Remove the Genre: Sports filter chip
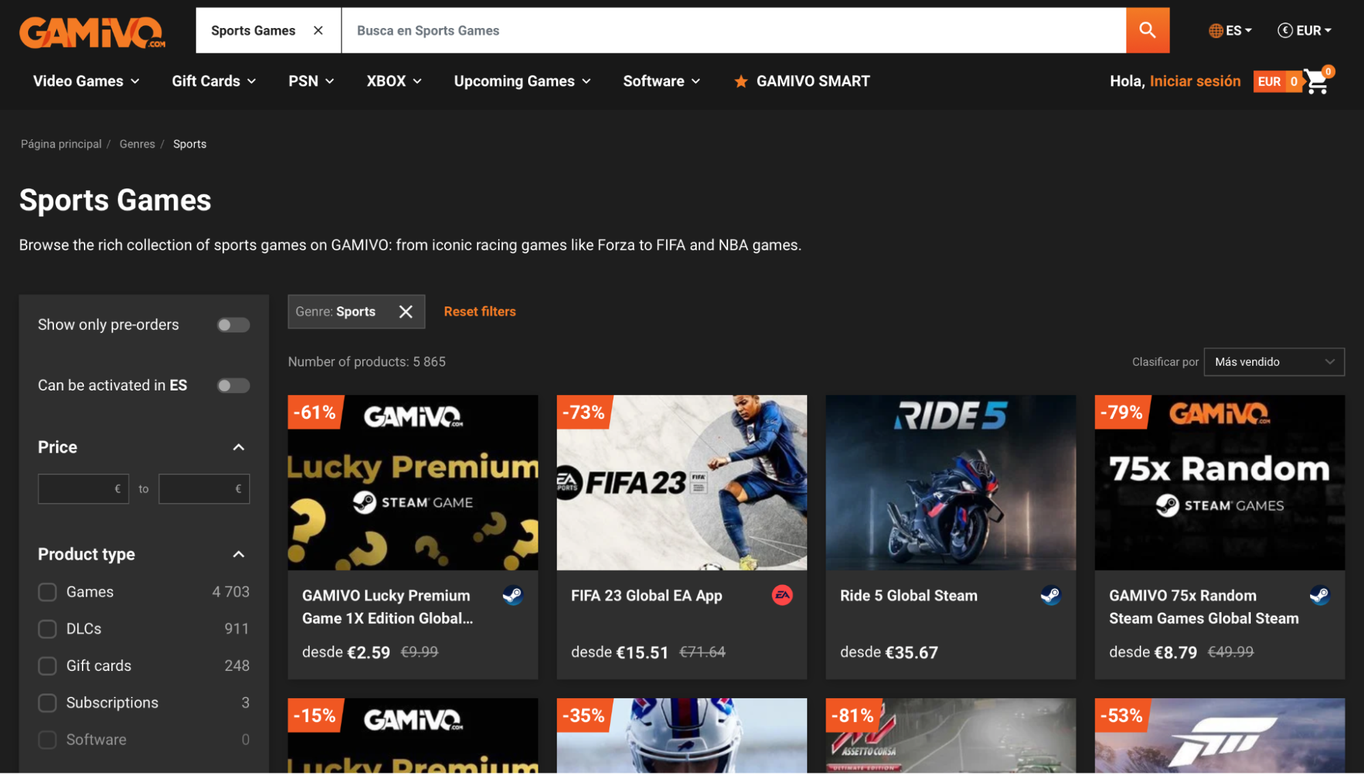This screenshot has width=1364, height=774. tap(405, 311)
